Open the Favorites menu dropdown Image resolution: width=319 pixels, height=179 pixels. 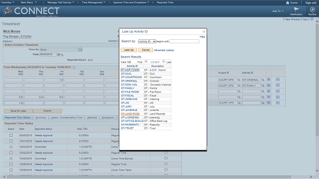pos(7,2)
